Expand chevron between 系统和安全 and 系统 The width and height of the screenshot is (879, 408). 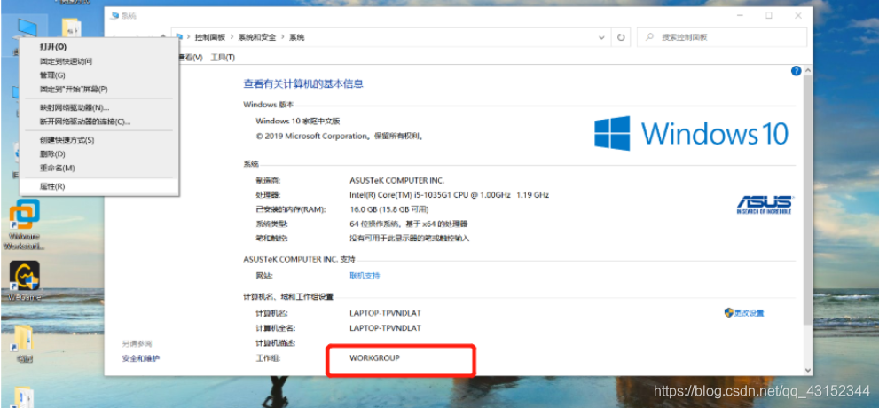click(x=283, y=37)
